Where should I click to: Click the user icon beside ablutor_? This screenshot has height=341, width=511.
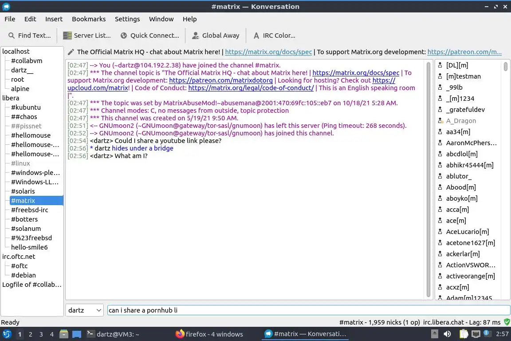tap(440, 176)
